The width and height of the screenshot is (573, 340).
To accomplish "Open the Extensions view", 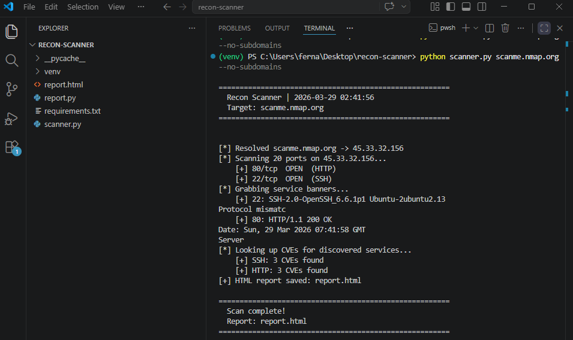I will (x=11, y=147).
